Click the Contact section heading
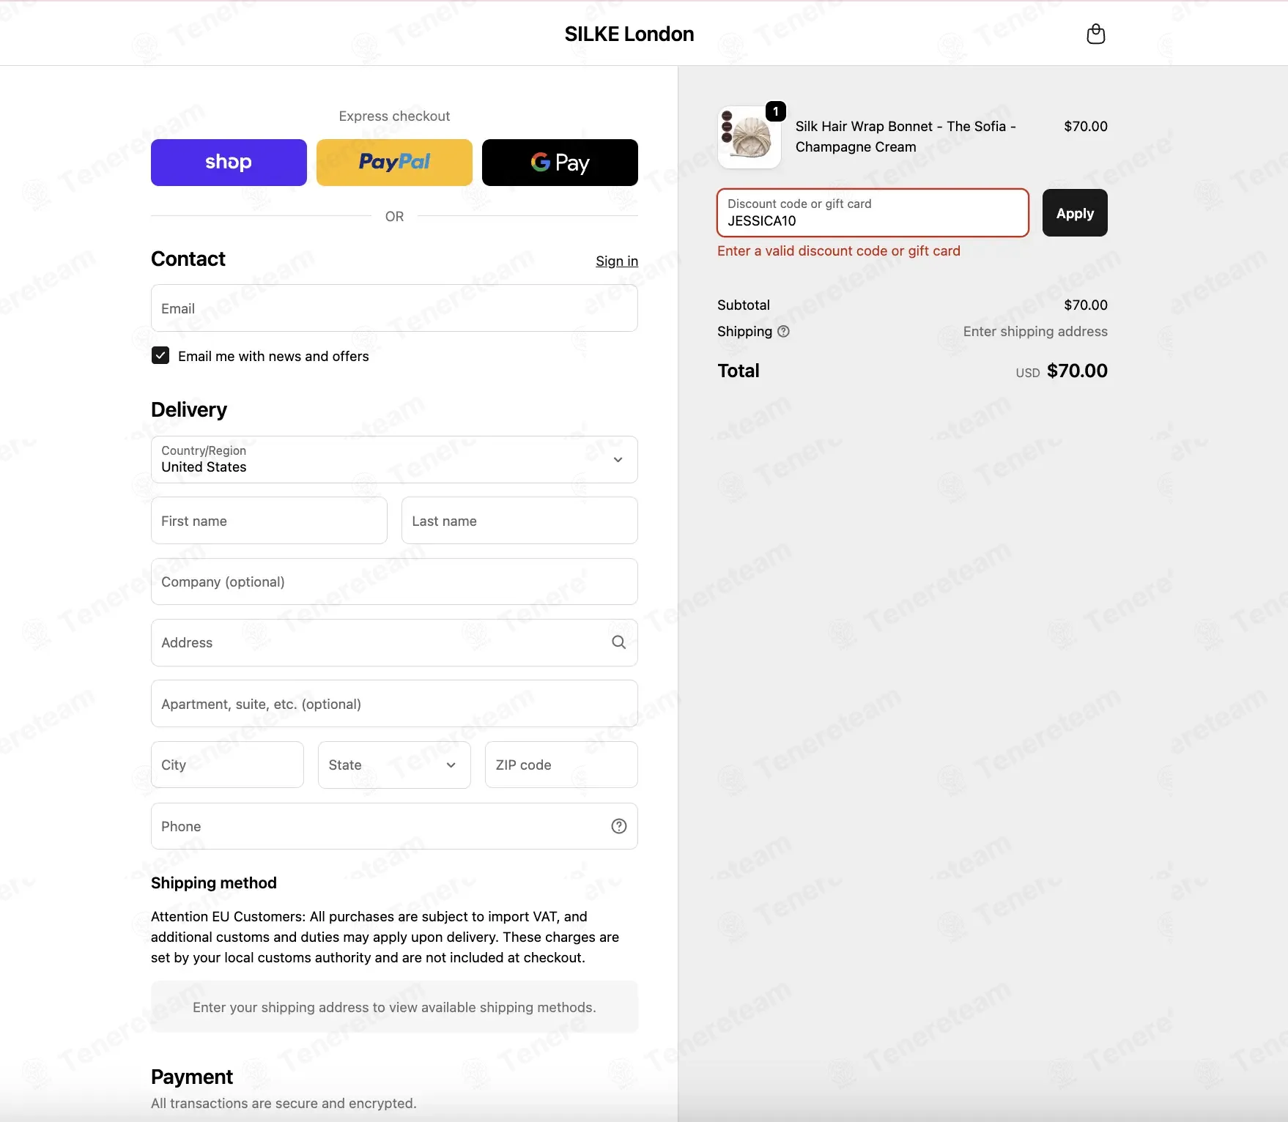Image resolution: width=1288 pixels, height=1122 pixels. coord(188,259)
